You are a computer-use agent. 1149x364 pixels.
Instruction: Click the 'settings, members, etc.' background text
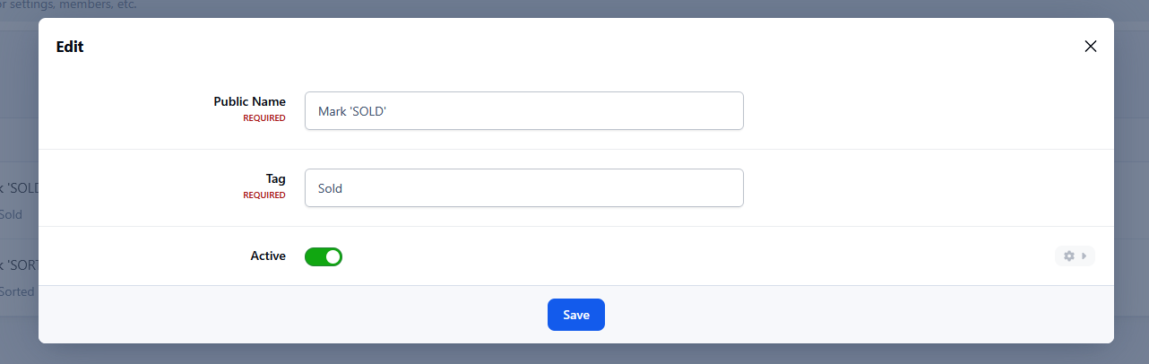coord(72,5)
